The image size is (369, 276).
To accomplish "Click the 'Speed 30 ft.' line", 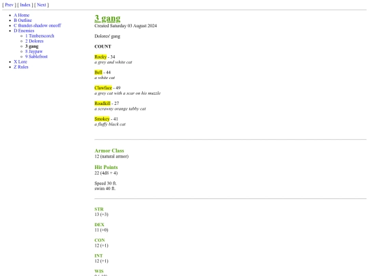I will click(106, 183).
